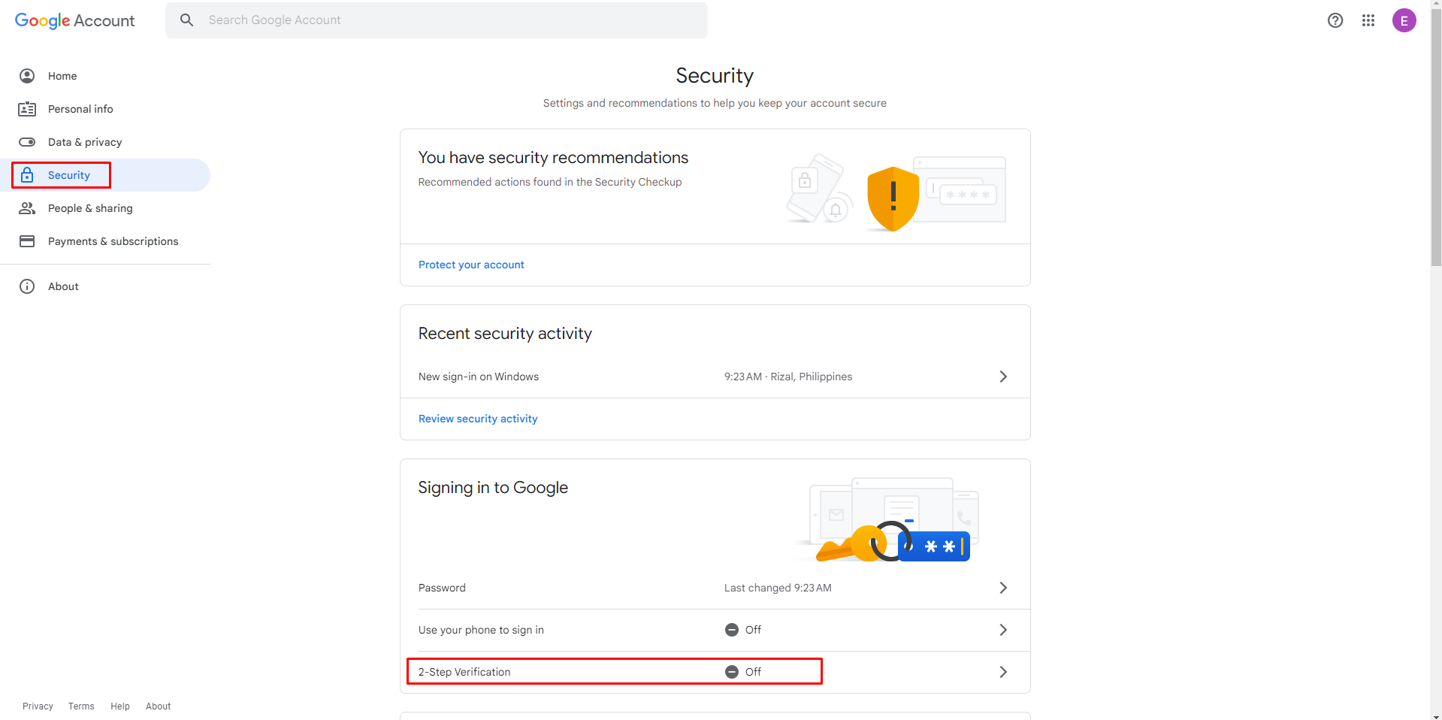This screenshot has width=1442, height=720.
Task: Open the Privacy footer link
Action: [x=38, y=706]
